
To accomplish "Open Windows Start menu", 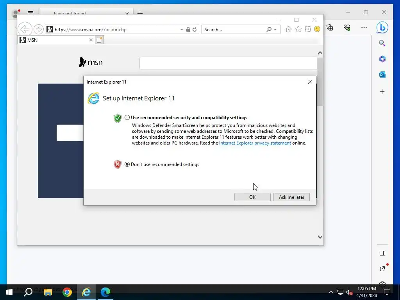I will coord(9,292).
